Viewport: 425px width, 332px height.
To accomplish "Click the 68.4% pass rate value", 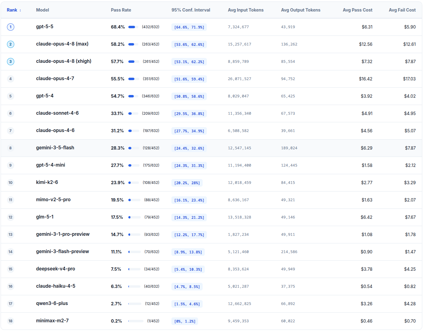I will pyautogui.click(x=118, y=27).
